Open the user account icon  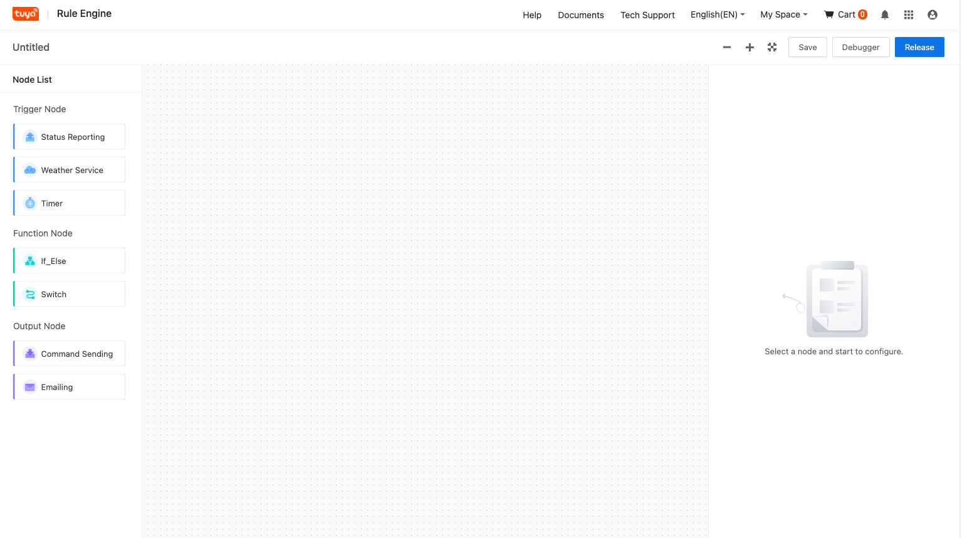[x=933, y=14]
